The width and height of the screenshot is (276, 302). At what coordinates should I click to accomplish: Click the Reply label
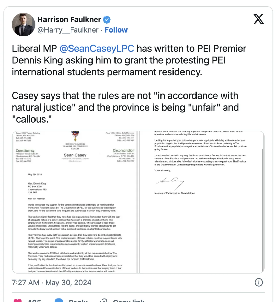(x=78, y=300)
